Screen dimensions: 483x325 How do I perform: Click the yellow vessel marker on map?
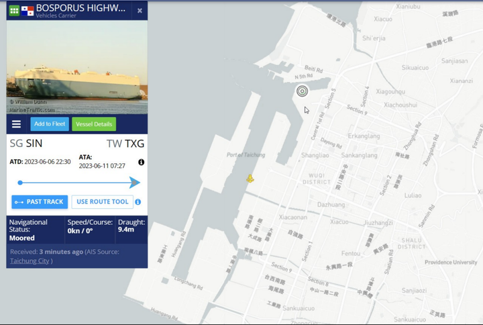(250, 179)
